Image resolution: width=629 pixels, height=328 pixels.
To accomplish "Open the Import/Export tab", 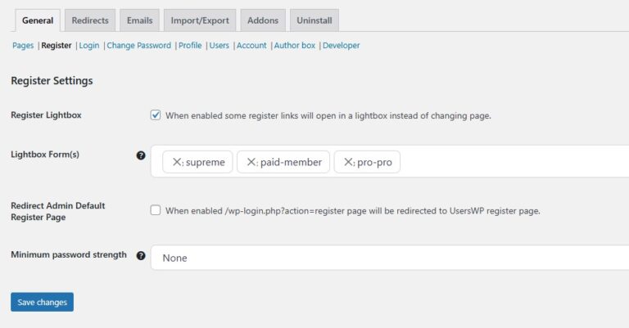I will click(200, 20).
